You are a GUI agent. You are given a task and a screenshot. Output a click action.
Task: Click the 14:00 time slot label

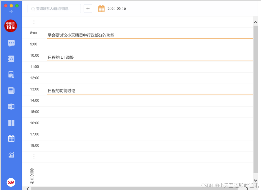pyautogui.click(x=35, y=100)
